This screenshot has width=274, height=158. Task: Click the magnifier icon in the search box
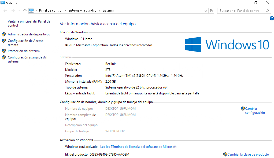click(x=267, y=11)
